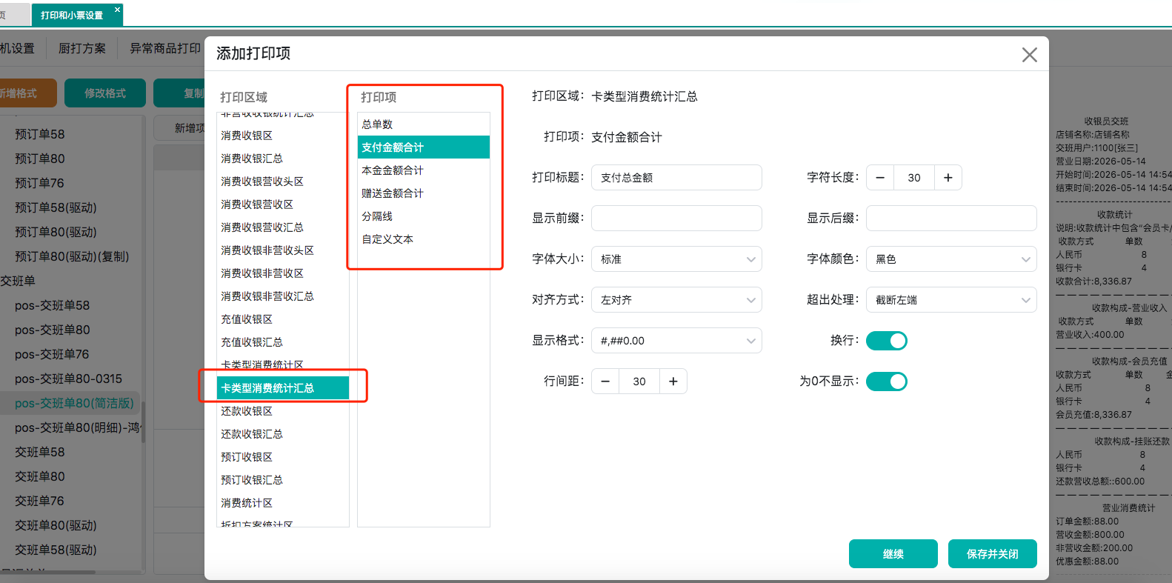Select 消费统计区 in the 打印区域 list
Screen dimensions: 1172x583
coord(283,503)
